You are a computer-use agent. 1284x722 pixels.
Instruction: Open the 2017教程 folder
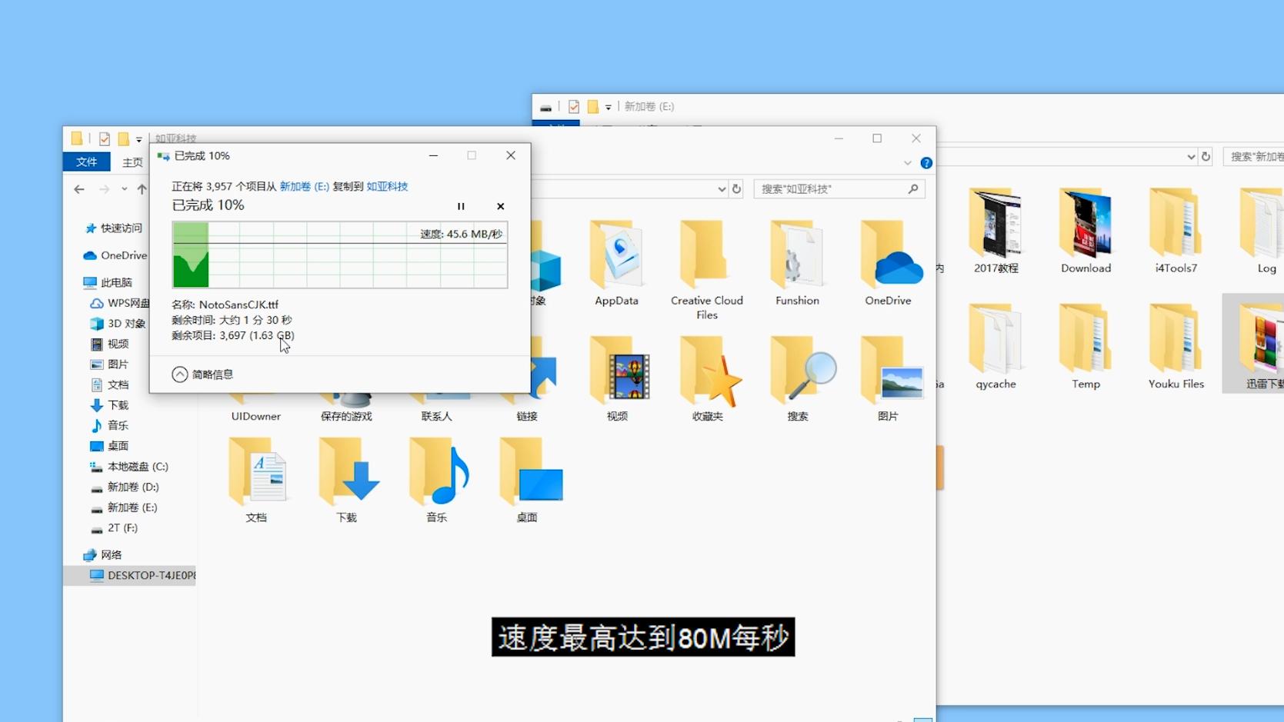coord(996,231)
